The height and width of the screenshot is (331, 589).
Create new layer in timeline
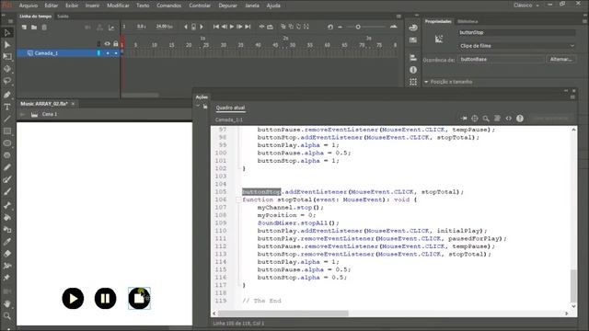click(24, 28)
